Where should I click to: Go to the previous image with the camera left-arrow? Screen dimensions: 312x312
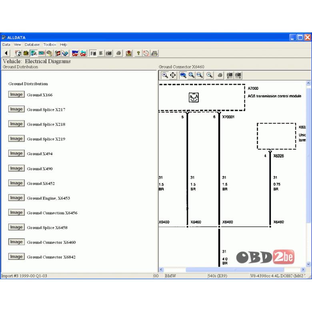click(x=230, y=75)
